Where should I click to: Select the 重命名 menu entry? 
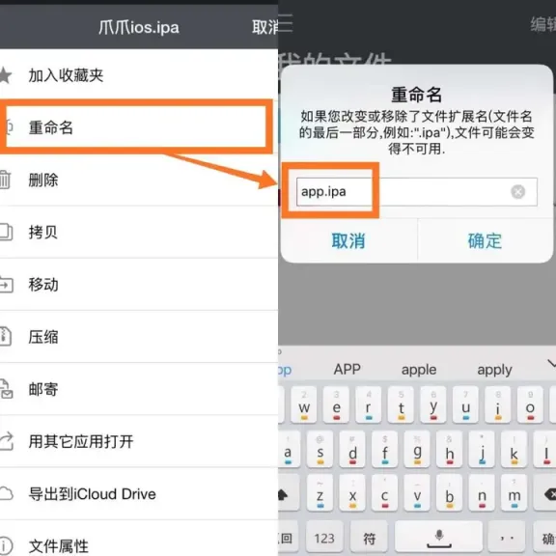(x=136, y=127)
